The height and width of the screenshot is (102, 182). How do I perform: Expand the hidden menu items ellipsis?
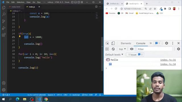[44, 2]
